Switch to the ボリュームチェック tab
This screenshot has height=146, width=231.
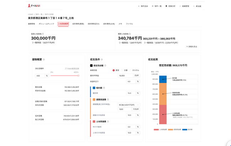47,24
